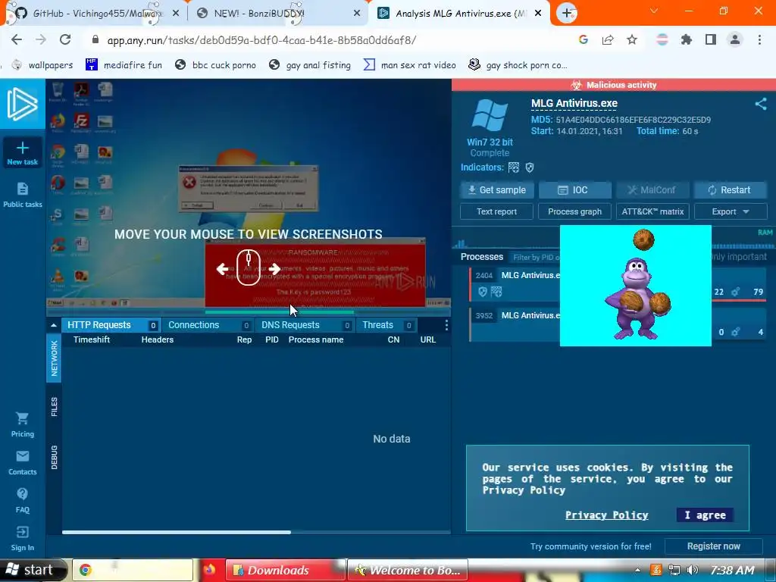This screenshot has width=776, height=582.
Task: Click the ANY.RUN logo in the sidebar
Action: point(22,104)
